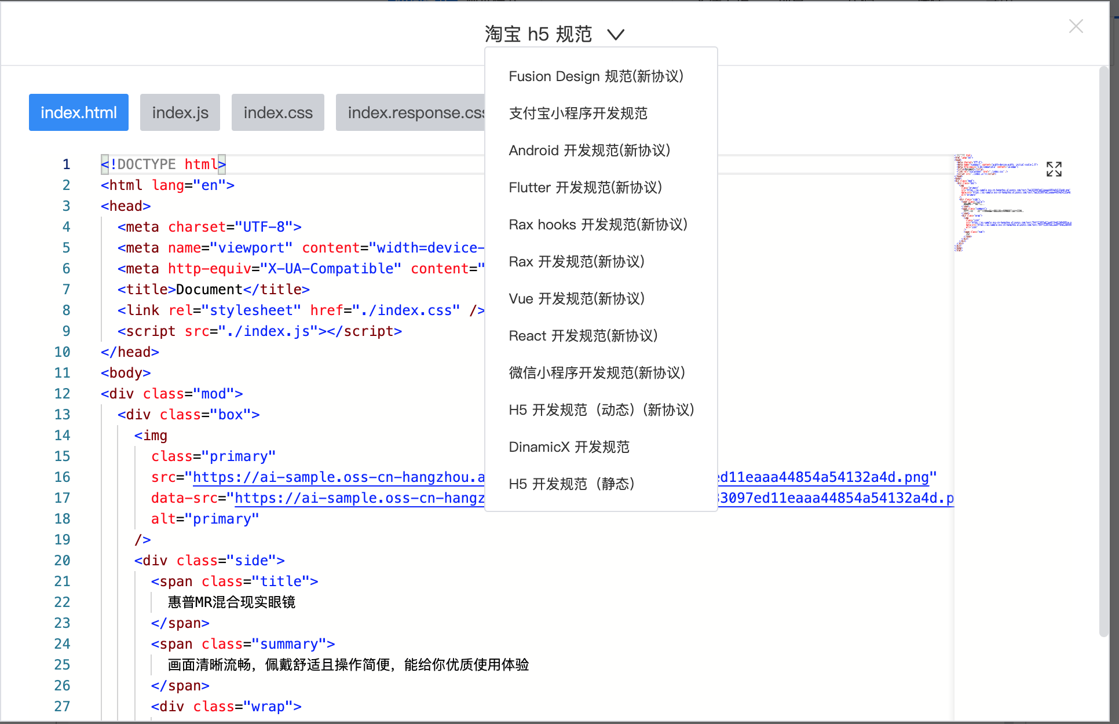Click the <div class="side"> line

[x=210, y=561]
